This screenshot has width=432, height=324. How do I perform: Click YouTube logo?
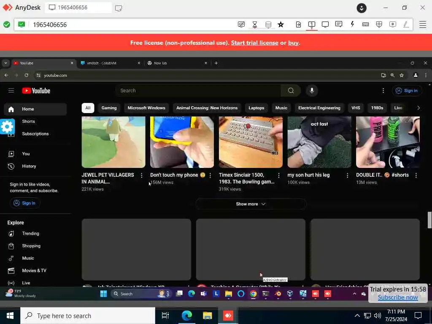[36, 91]
